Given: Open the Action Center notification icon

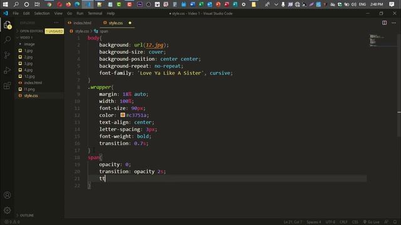Looking at the screenshot, I should pyautogui.click(x=392, y=4).
